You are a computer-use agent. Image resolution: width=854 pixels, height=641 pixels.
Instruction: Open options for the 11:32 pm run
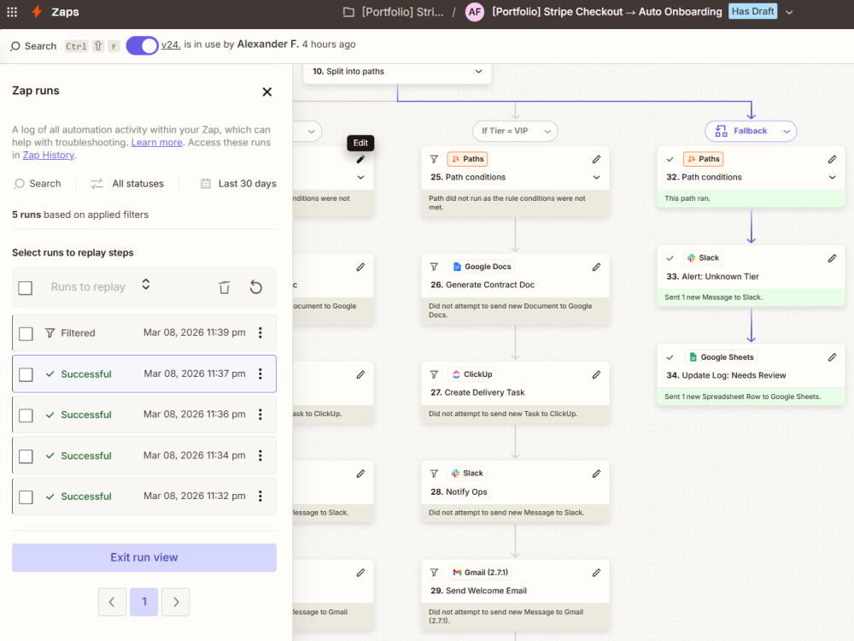coord(260,496)
